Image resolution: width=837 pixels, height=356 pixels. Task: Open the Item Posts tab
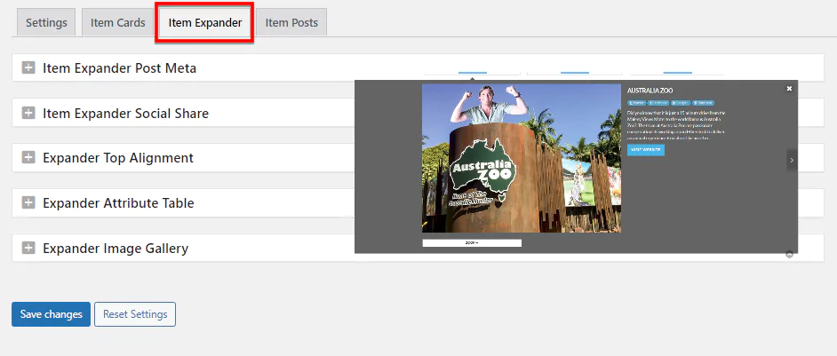pyautogui.click(x=291, y=22)
